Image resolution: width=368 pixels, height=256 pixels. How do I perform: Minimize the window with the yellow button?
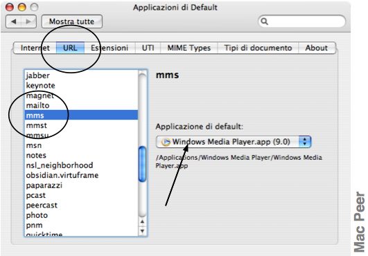click(x=22, y=7)
